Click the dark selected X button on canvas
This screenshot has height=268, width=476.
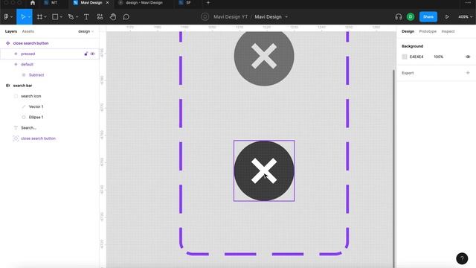[x=264, y=170]
